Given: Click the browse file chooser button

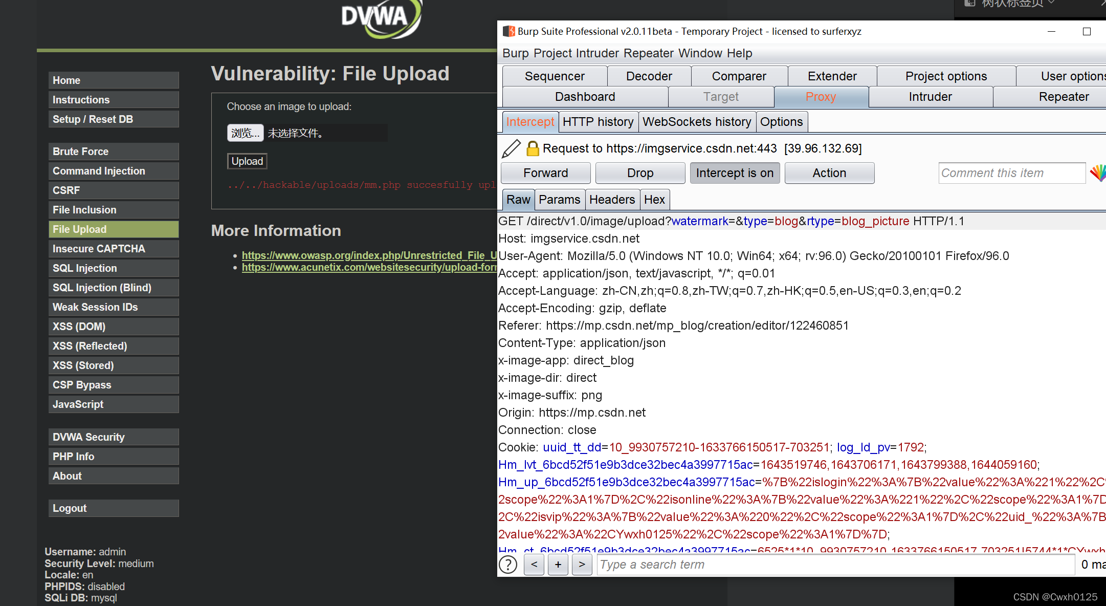Looking at the screenshot, I should [x=245, y=133].
